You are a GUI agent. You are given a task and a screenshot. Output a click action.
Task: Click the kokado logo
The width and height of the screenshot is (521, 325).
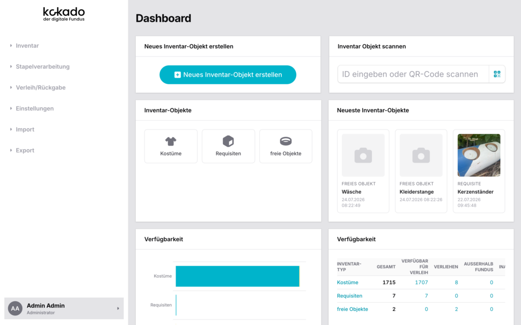[x=64, y=14]
